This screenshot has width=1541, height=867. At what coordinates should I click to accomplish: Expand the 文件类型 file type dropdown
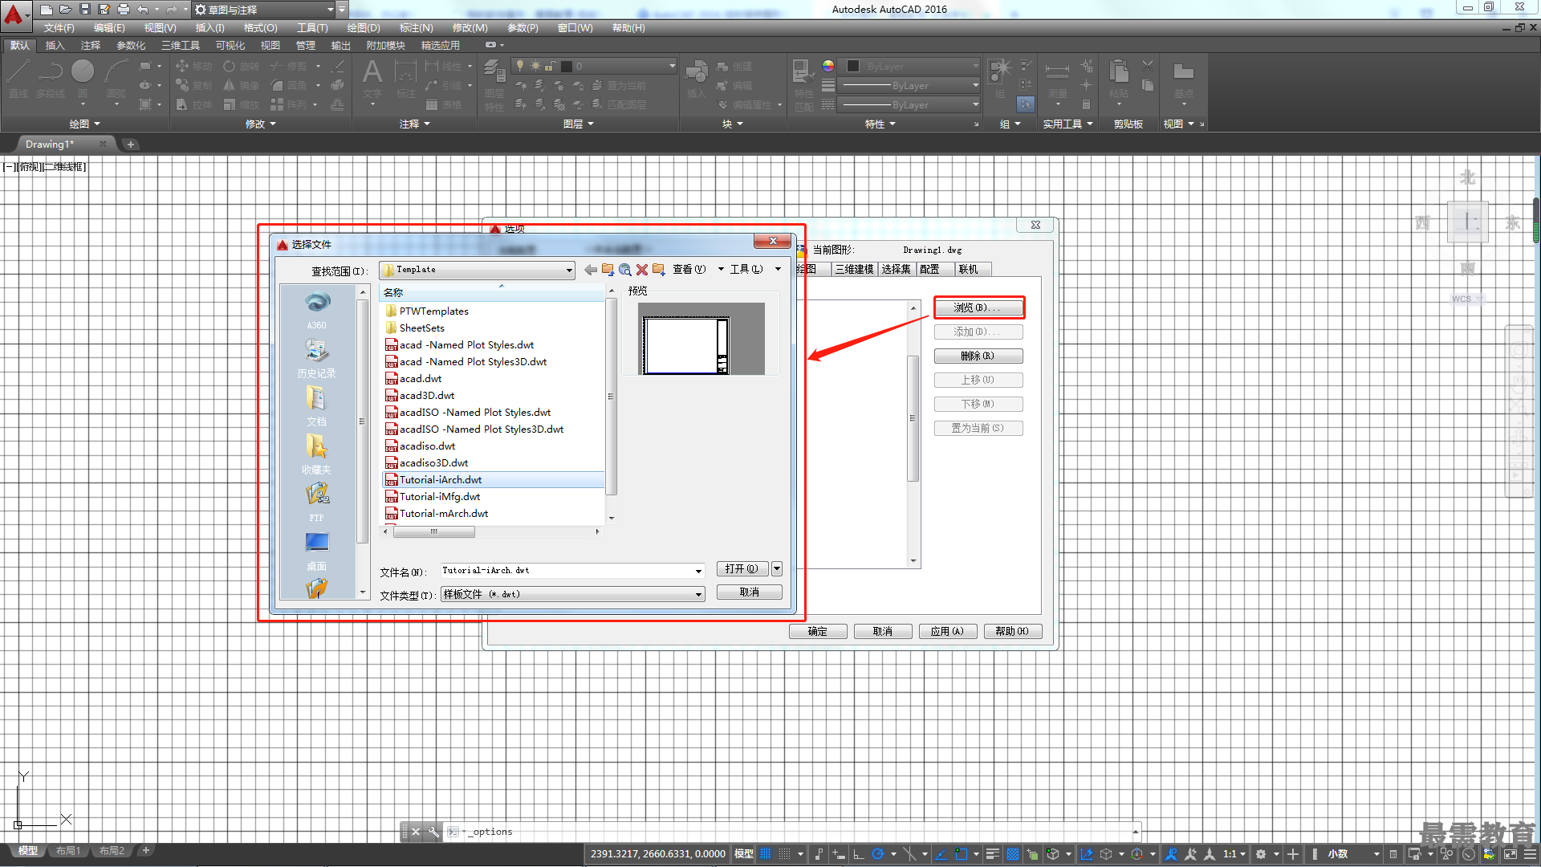point(698,595)
